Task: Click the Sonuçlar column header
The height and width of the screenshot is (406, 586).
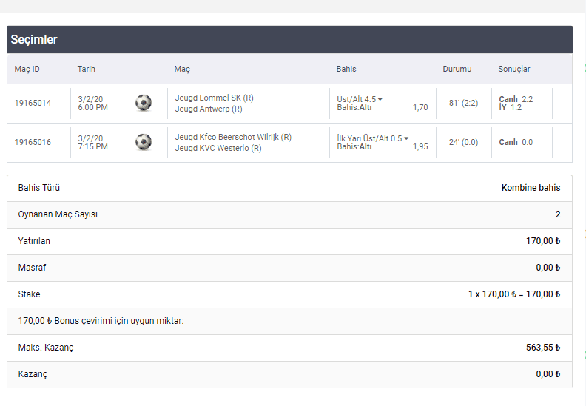Action: (513, 69)
